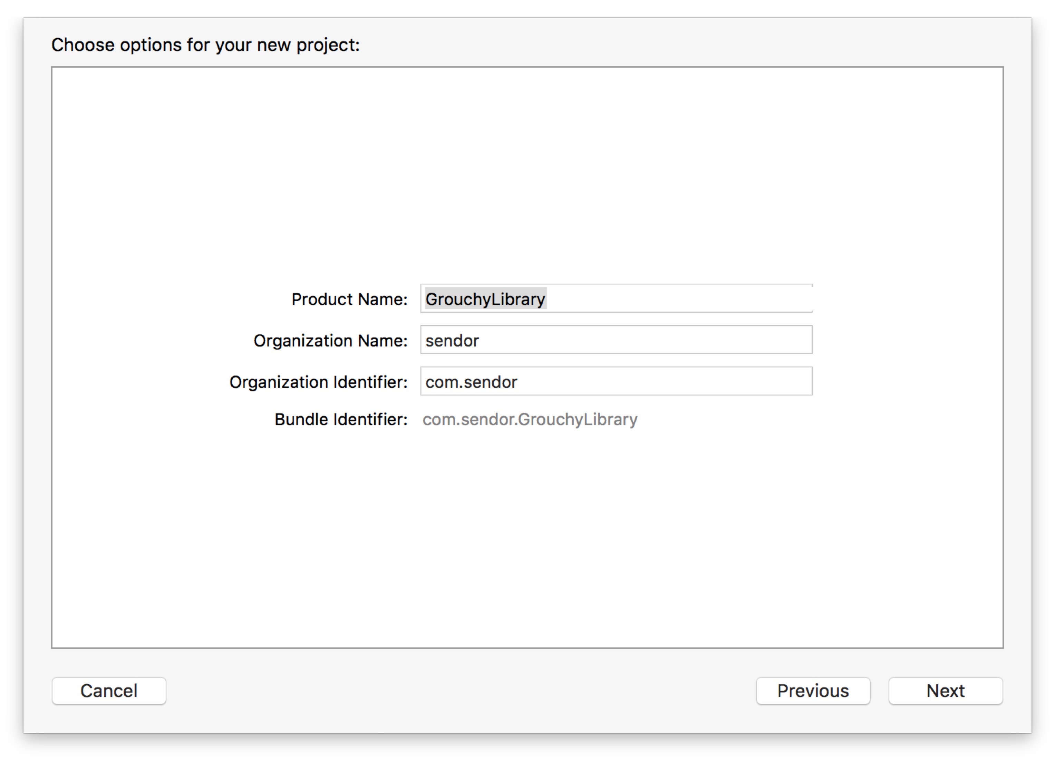Image resolution: width=1055 pixels, height=762 pixels.
Task: Cancel the new project dialog
Action: 109,691
